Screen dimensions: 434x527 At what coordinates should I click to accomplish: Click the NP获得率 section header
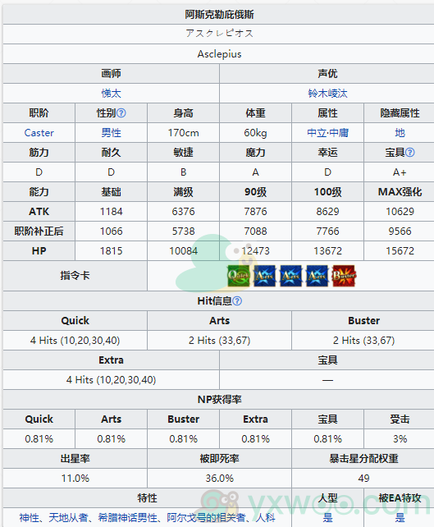(219, 399)
